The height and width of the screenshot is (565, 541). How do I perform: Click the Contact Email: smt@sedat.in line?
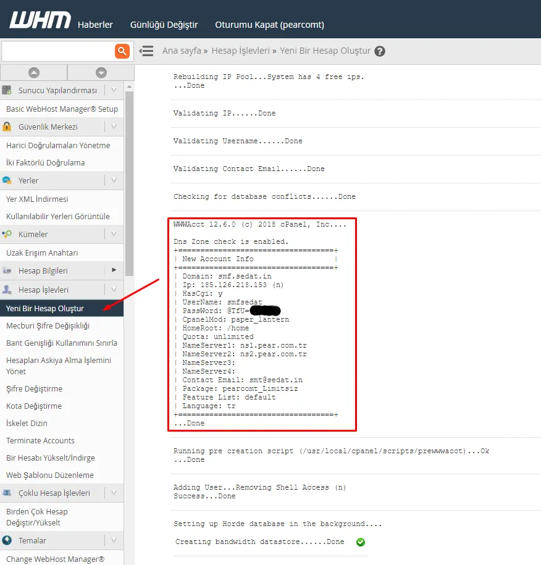[242, 380]
